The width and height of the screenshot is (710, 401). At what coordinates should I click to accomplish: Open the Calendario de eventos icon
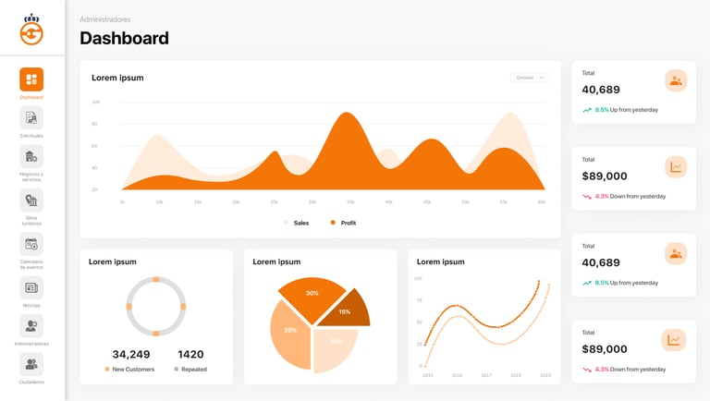[31, 245]
